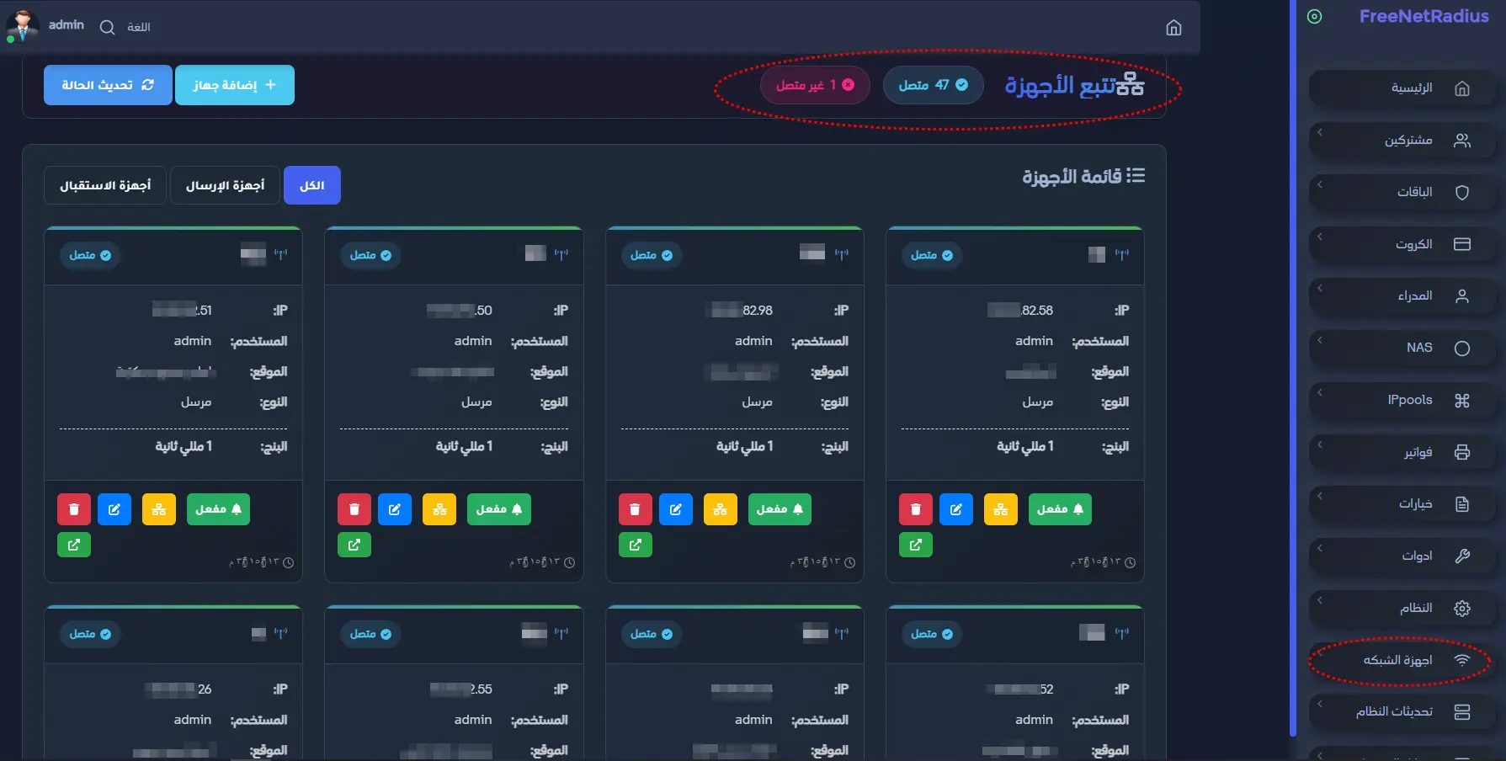
Task: Select the NAS sidebar icon
Action: (1464, 348)
